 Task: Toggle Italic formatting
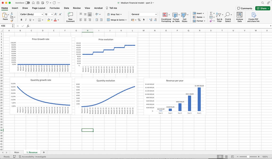click(26, 20)
